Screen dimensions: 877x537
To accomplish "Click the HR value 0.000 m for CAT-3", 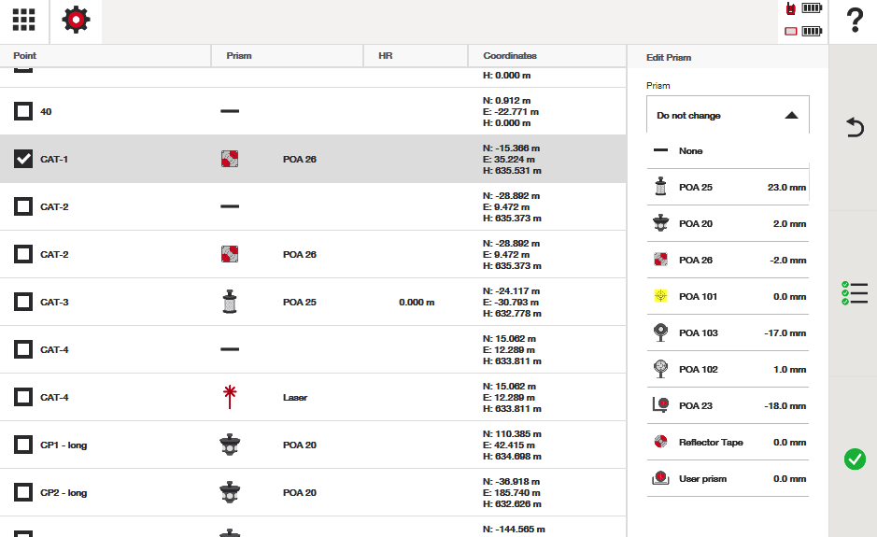I will click(416, 303).
